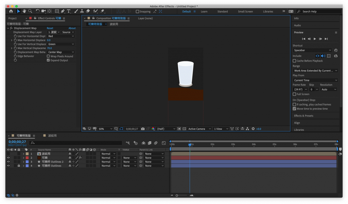The height and width of the screenshot is (204, 348).
Task: Select the Eraser tool
Action: pyautogui.click(x=88, y=11)
